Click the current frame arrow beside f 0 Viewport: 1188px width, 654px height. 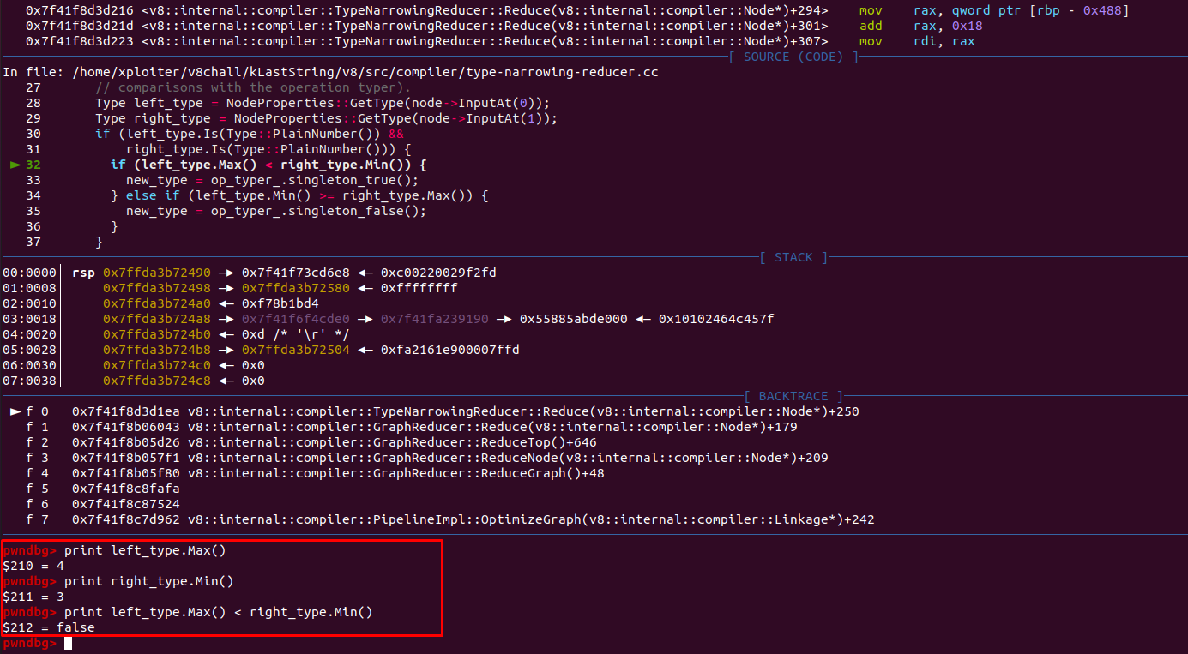15,411
